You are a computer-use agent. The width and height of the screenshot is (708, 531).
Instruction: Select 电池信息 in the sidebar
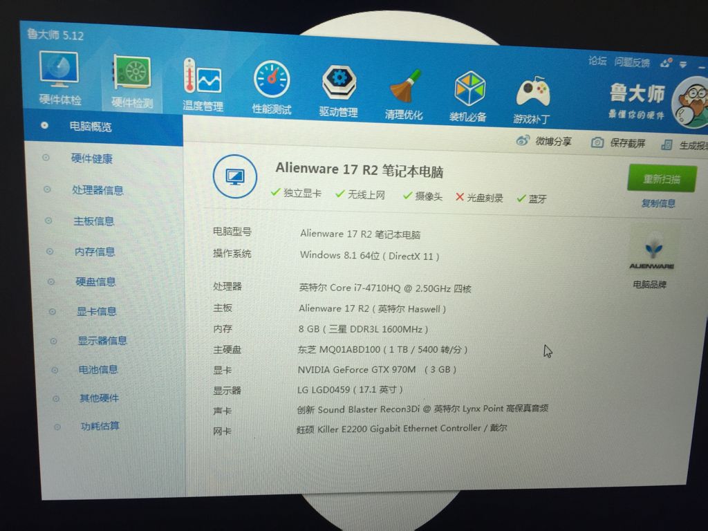(x=98, y=369)
